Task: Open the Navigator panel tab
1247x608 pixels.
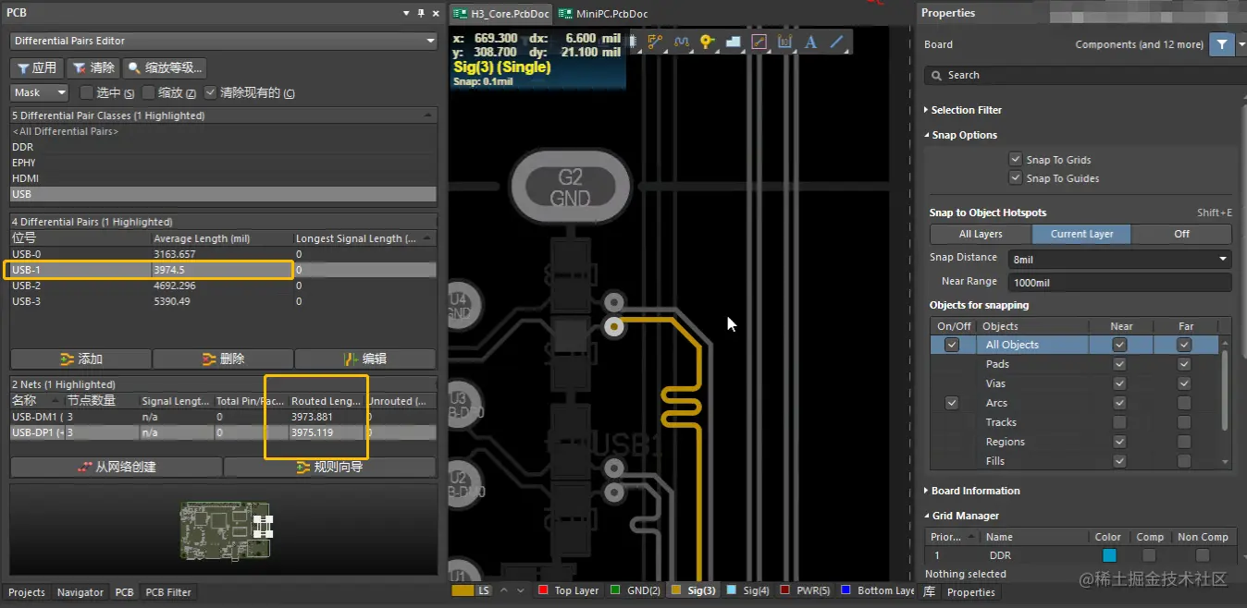Action: [80, 592]
